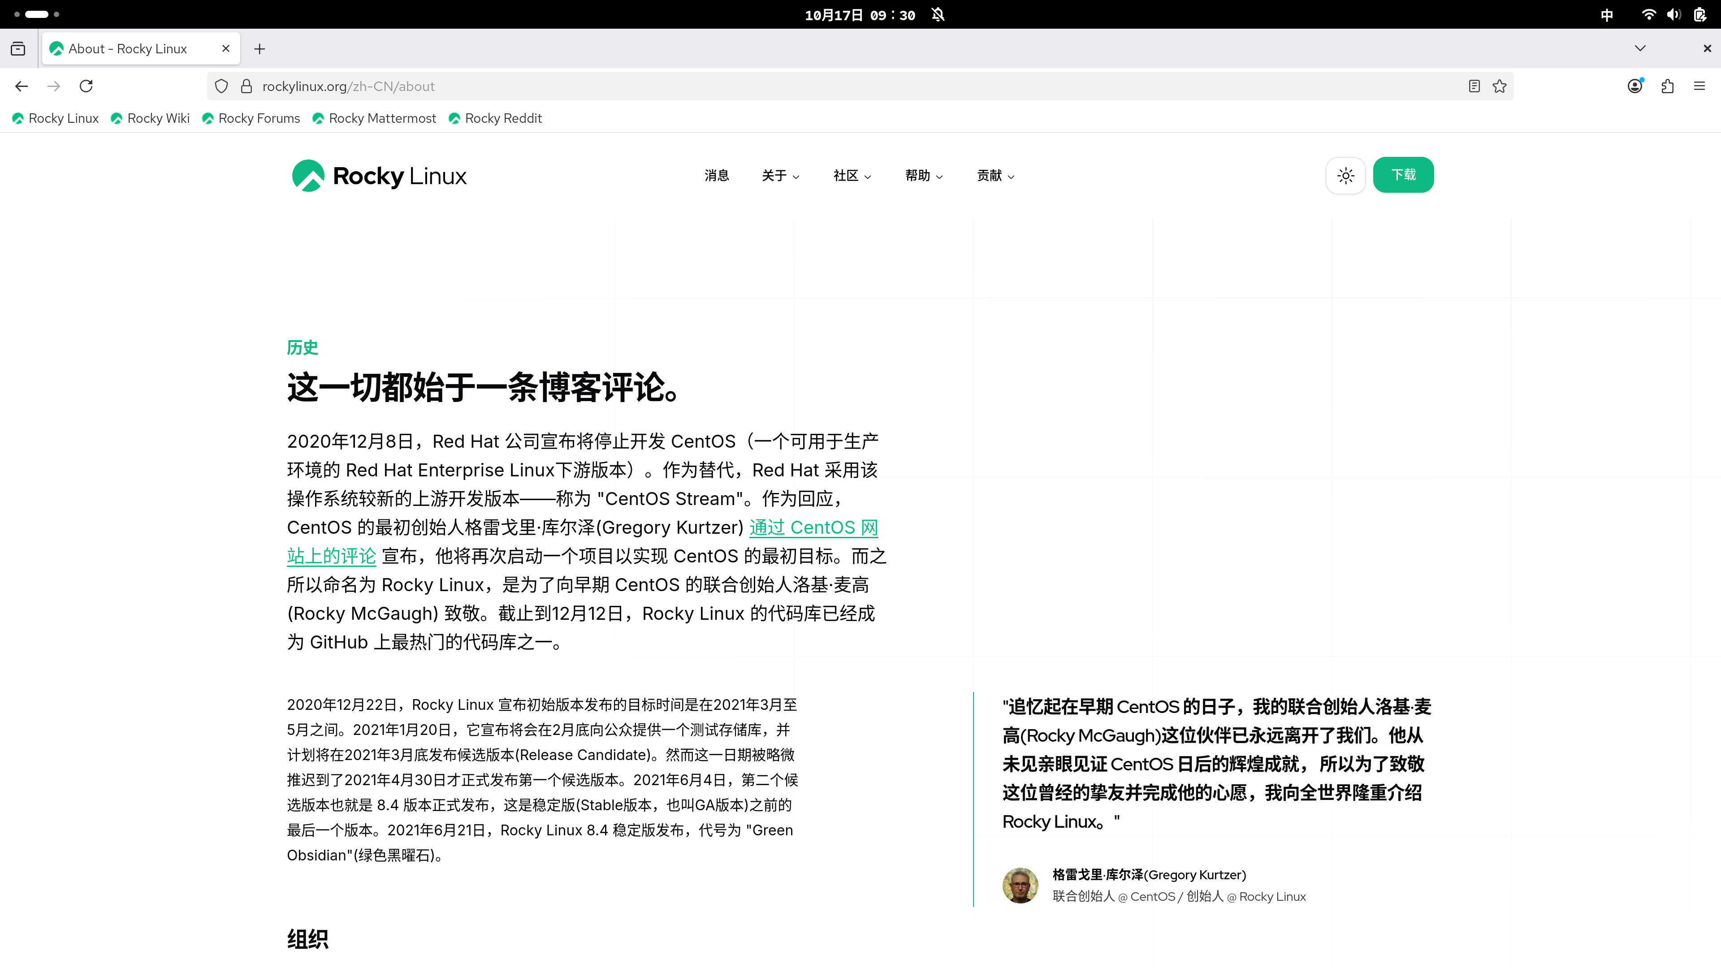The width and height of the screenshot is (1721, 968).
Task: Open the 消息 nav item
Action: point(717,176)
